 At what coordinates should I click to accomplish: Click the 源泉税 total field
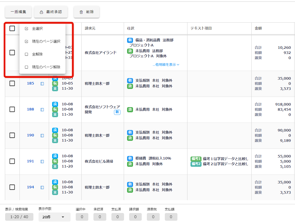point(153,217)
